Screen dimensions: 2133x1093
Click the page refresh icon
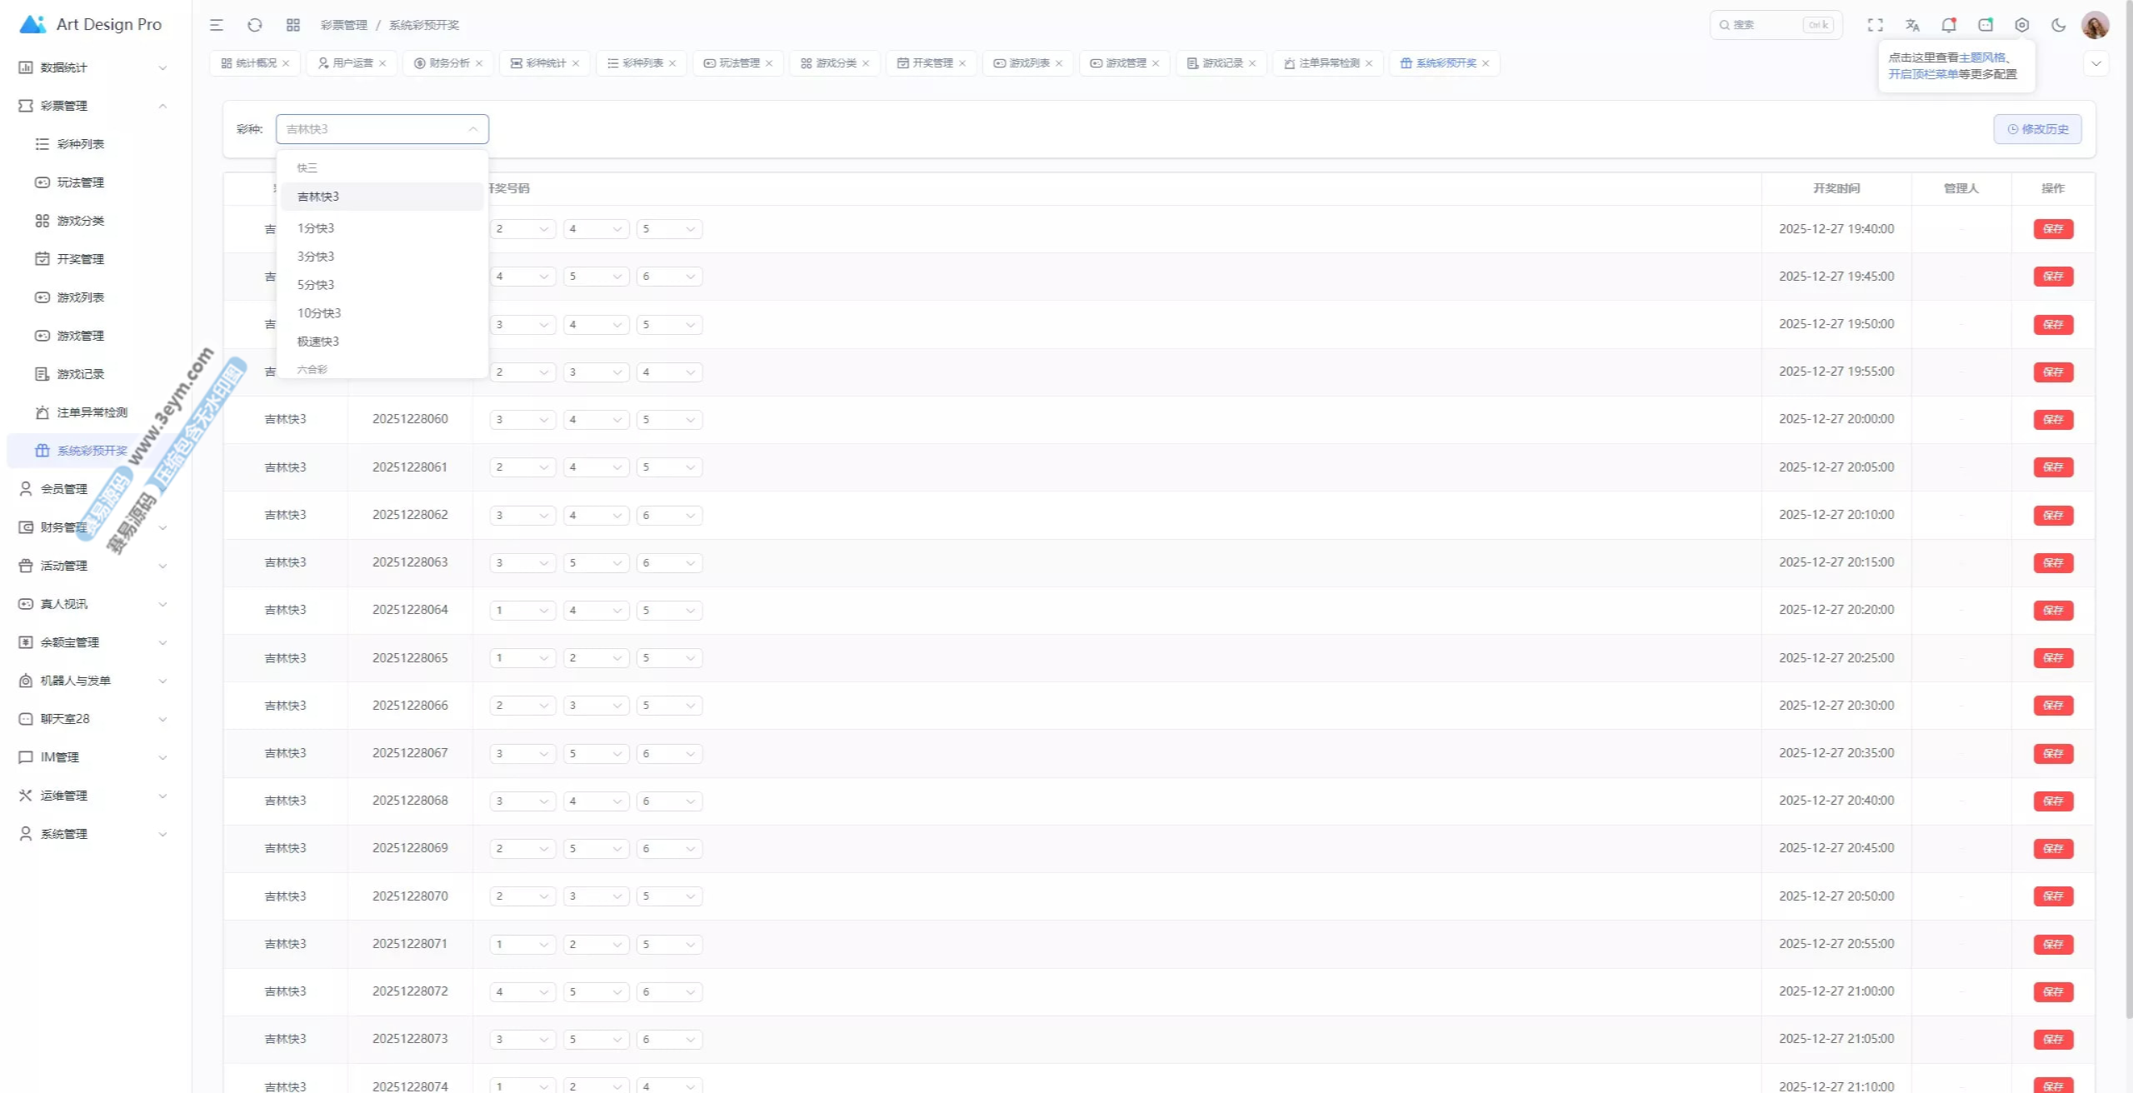tap(255, 25)
